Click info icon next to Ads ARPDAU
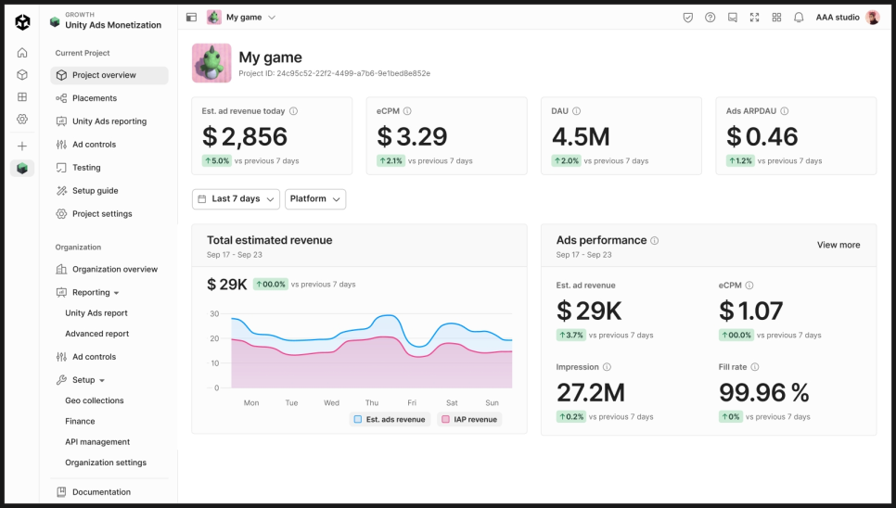The width and height of the screenshot is (896, 508). (785, 111)
